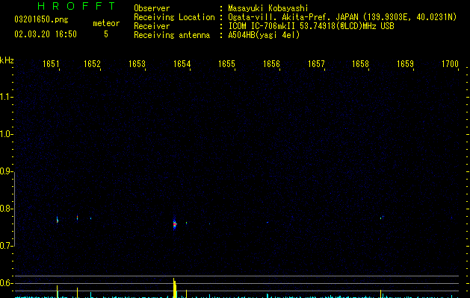This screenshot has height=298, width=470.
Task: Click the echo near the 1658 mark
Action: coord(382,218)
